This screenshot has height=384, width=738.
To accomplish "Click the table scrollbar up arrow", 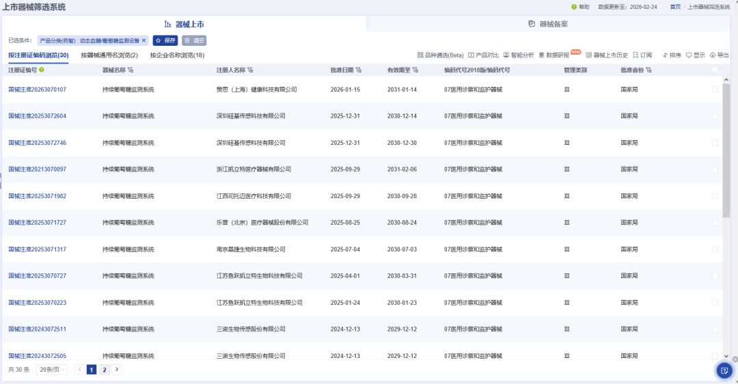I will 726,80.
